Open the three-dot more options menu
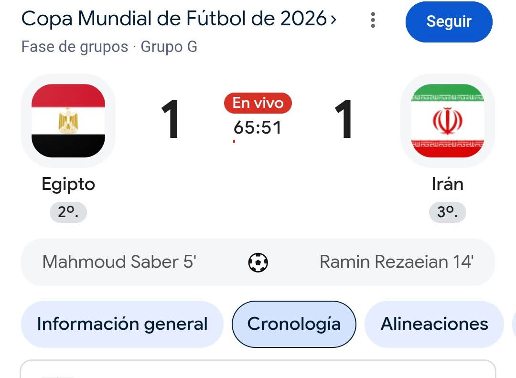The height and width of the screenshot is (378, 516). pos(373,20)
